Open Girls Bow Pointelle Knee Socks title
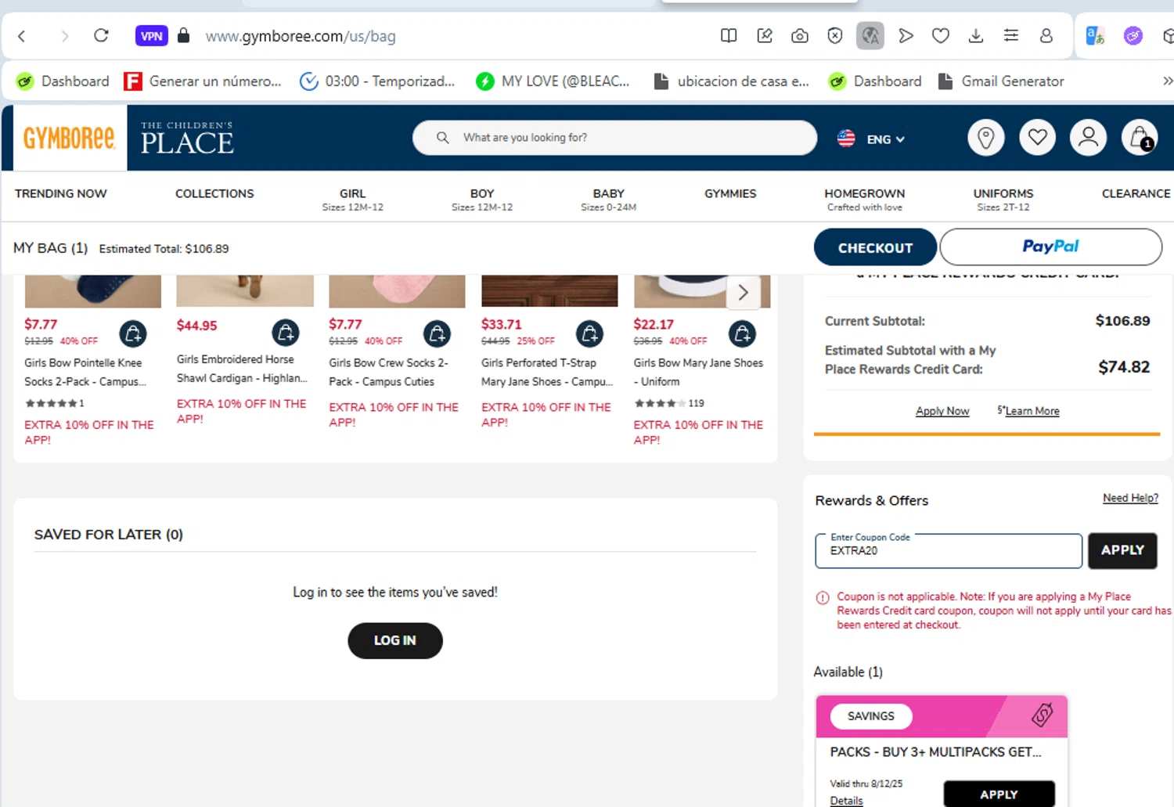This screenshot has height=807, width=1174. pos(85,373)
